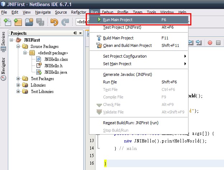
Task: Select the Test Libraries folder label
Action: (x=42, y=91)
